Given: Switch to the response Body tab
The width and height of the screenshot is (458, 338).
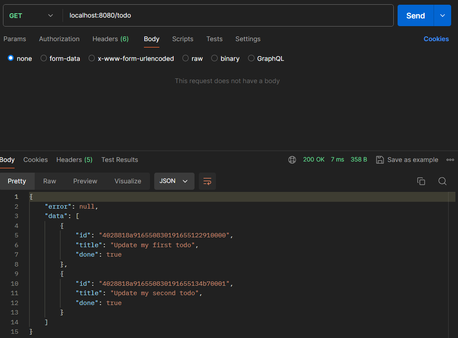Looking at the screenshot, I should (x=7, y=160).
